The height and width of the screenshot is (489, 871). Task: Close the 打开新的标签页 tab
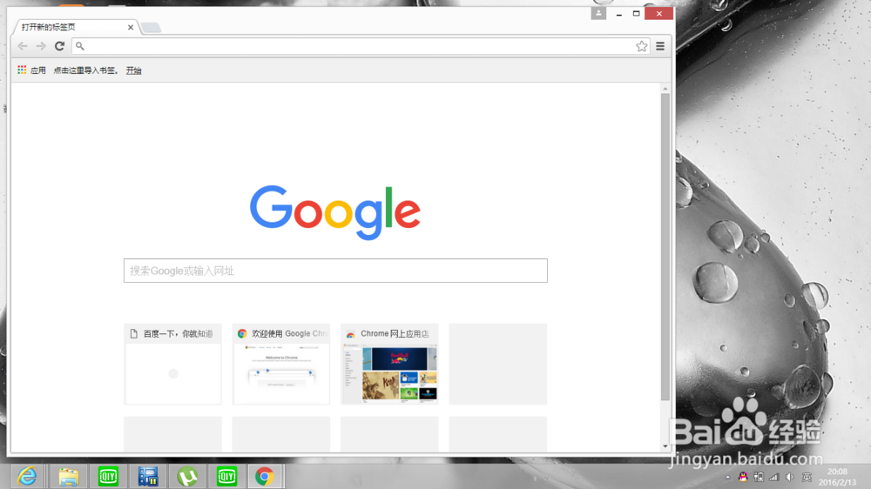pos(130,27)
